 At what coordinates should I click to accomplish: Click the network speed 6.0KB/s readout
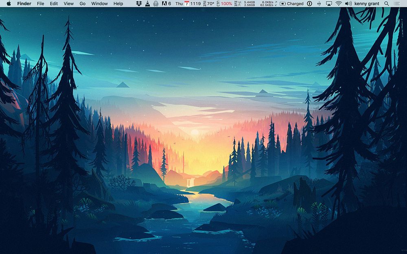(269, 4)
